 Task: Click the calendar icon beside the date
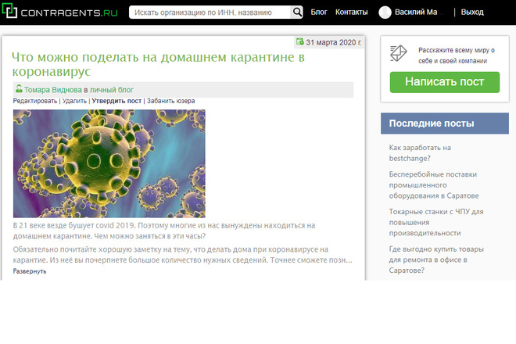[299, 41]
